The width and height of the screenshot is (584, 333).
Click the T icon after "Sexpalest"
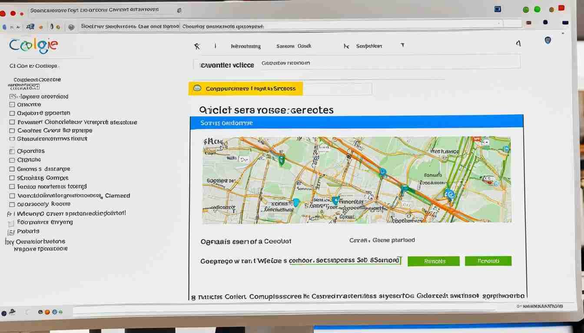402,45
